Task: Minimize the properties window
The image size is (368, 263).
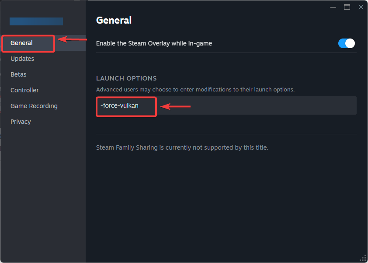Action: coord(333,7)
